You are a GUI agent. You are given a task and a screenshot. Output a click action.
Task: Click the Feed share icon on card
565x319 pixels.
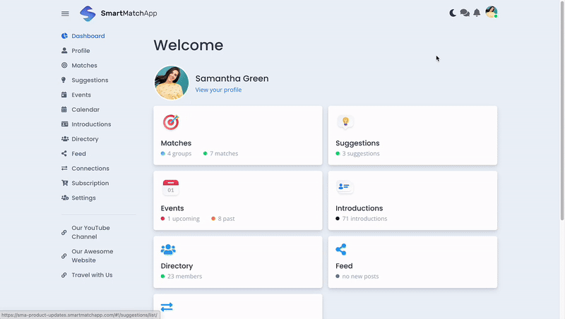[341, 250]
